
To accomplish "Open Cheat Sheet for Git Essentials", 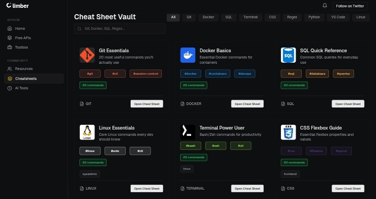I will [147, 104].
